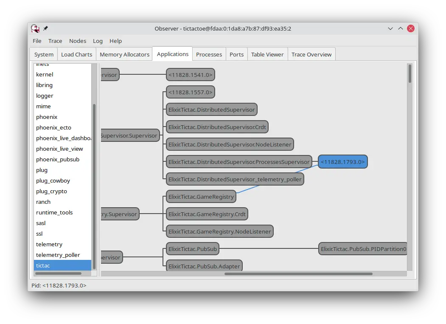Select the highlighted process node <11828.1793.0>
Screen dimensions: 446x324
click(x=342, y=162)
